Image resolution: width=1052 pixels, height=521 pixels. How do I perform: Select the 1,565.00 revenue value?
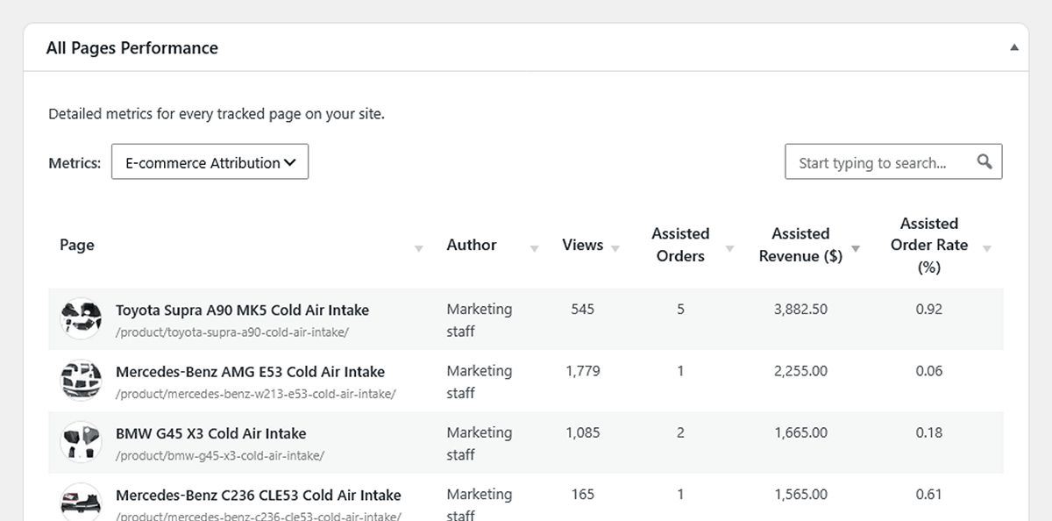800,494
